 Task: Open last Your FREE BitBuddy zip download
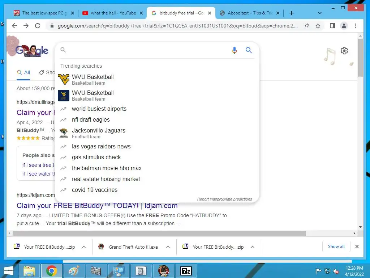pos(214,247)
